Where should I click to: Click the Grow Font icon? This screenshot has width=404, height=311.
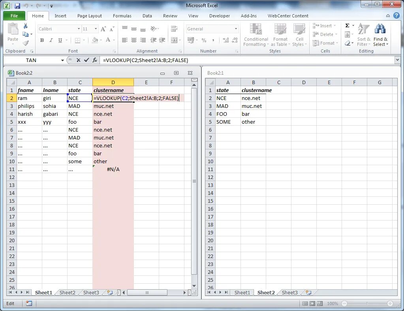[103, 29]
